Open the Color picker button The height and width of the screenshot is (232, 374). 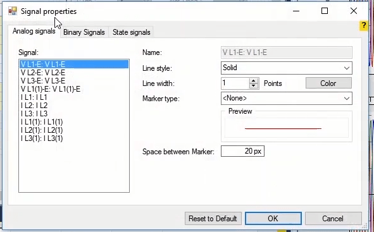tap(328, 83)
